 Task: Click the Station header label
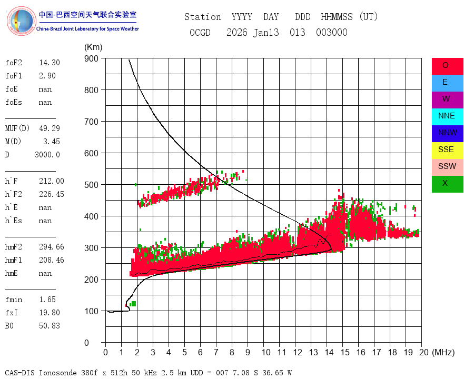(203, 17)
